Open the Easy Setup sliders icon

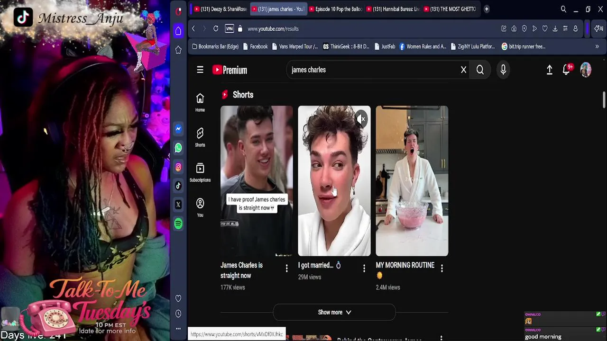(x=565, y=29)
